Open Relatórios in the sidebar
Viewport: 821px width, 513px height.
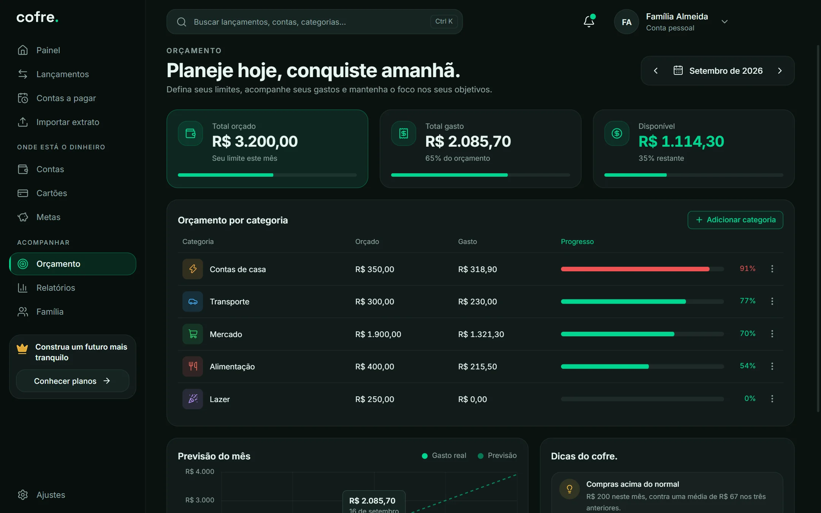(73, 288)
